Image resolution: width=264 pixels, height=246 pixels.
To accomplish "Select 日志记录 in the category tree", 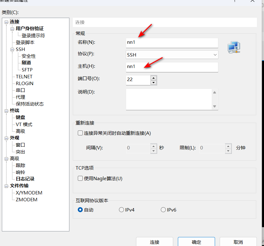I will click(25, 179).
